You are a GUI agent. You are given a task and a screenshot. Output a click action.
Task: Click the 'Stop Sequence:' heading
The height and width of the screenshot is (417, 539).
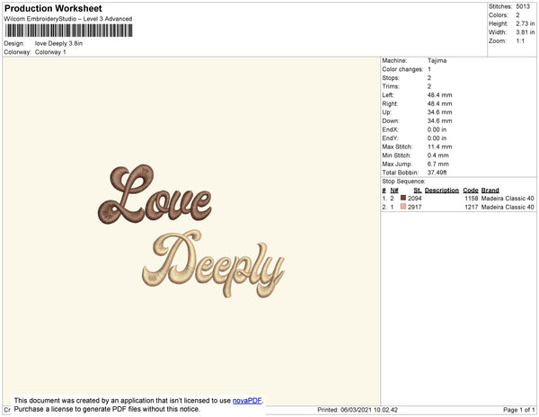(x=403, y=182)
